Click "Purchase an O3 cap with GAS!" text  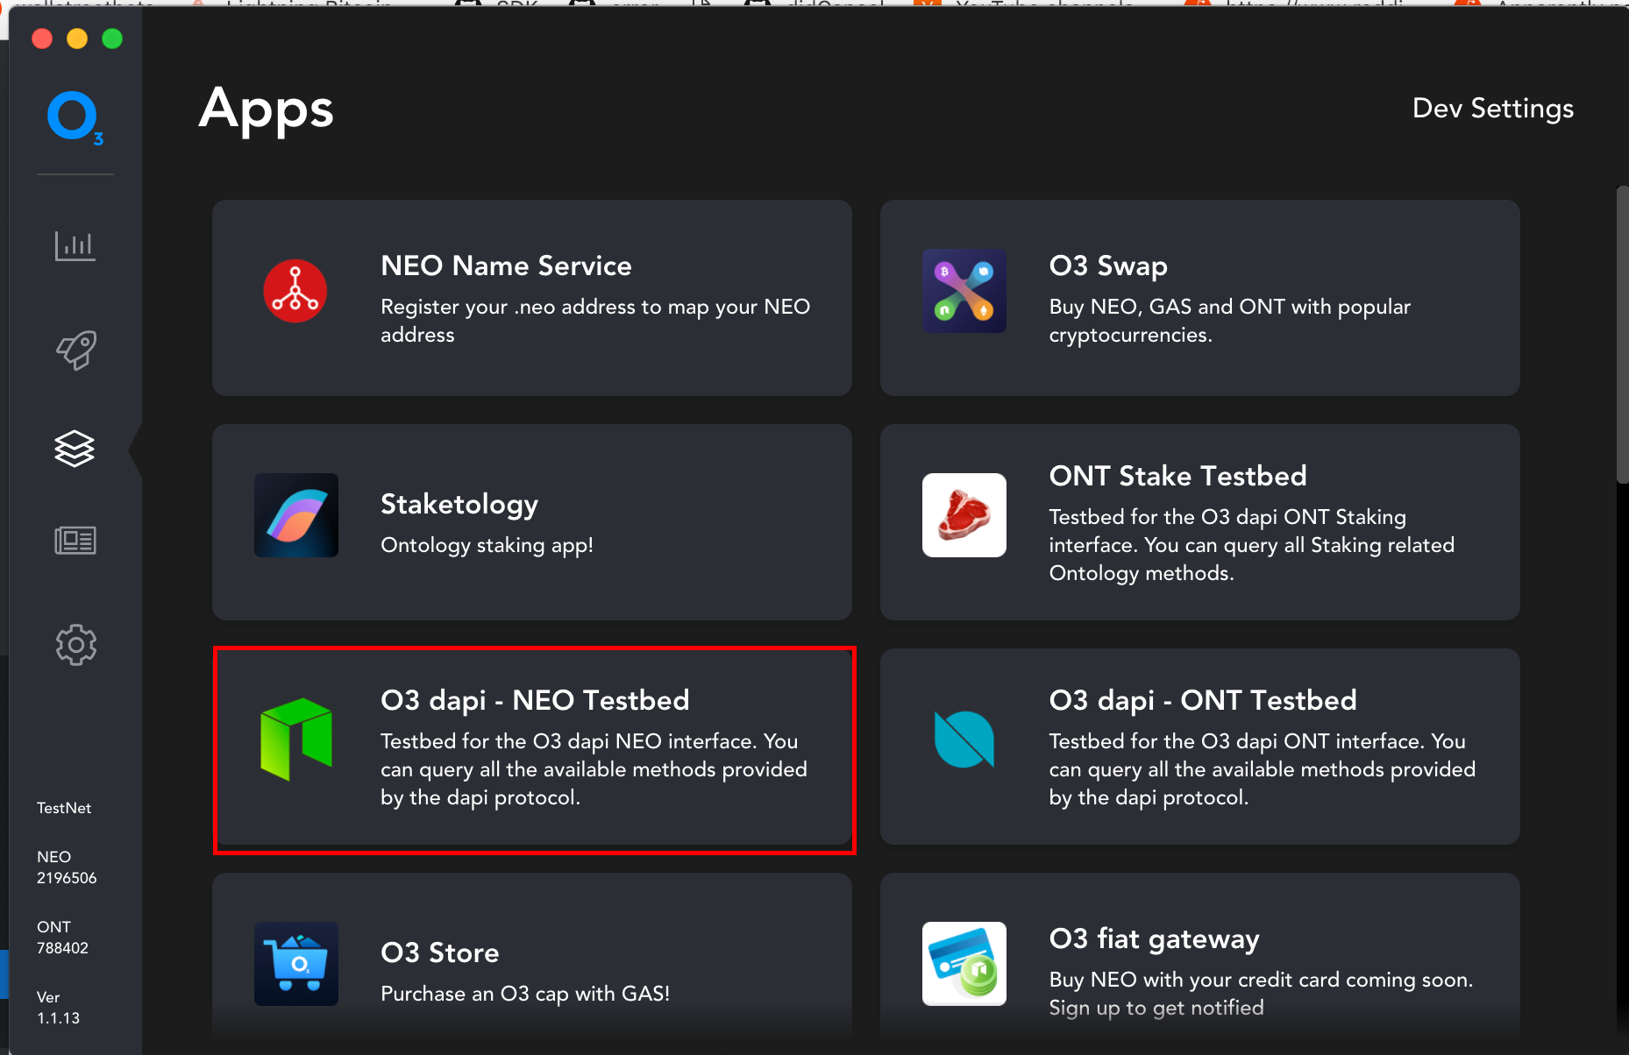pos(525,994)
